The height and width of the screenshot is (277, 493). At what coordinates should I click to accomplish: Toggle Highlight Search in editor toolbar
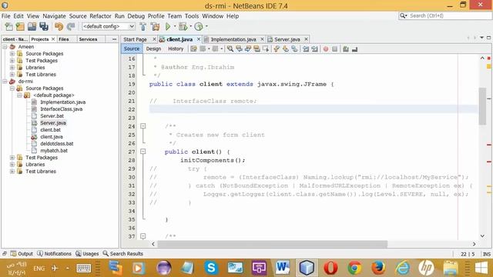click(x=257, y=49)
